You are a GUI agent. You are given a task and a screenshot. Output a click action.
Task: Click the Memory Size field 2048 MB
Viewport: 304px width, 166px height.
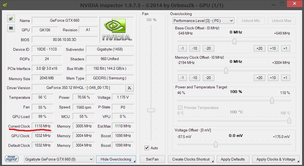point(47,78)
